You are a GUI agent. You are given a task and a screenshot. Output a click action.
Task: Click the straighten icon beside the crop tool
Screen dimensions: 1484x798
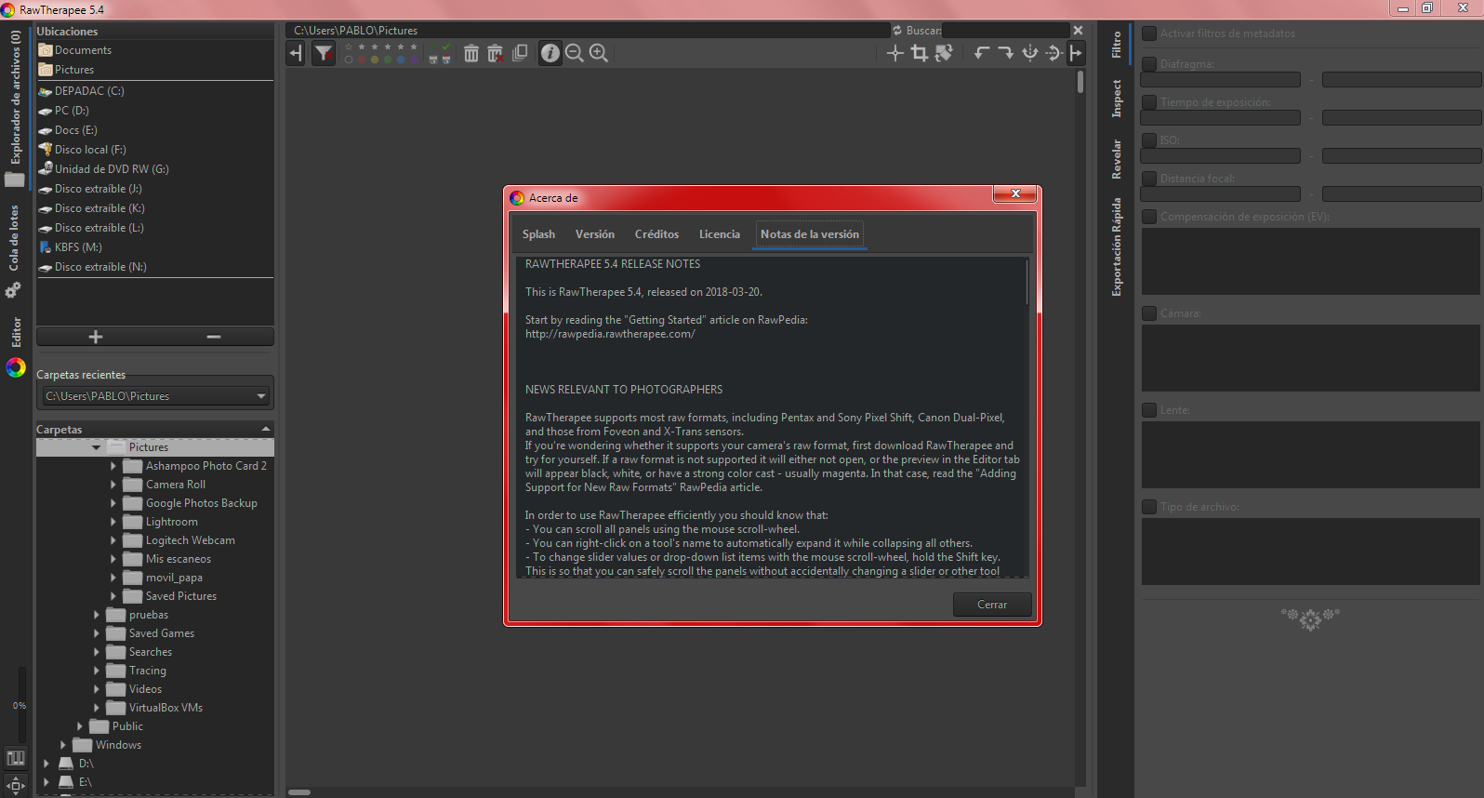point(944,53)
